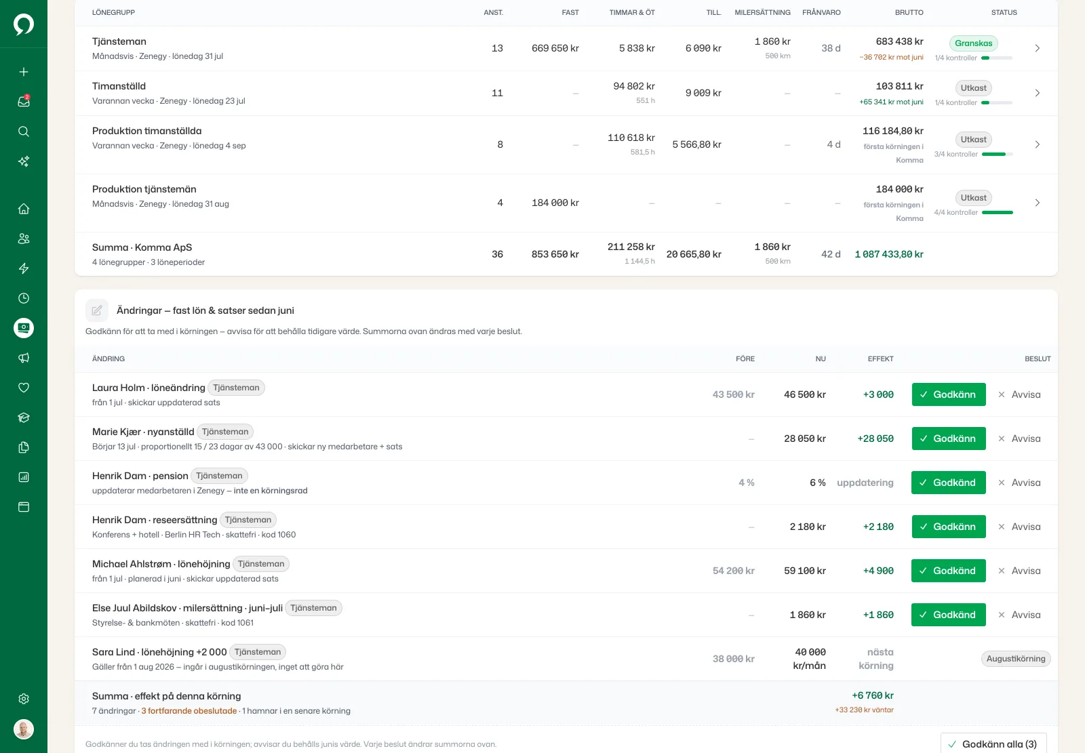
Task: Click the Granskas status badge for Tjänsteman
Action: pyautogui.click(x=973, y=43)
